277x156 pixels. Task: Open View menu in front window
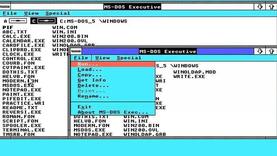(x=103, y=58)
